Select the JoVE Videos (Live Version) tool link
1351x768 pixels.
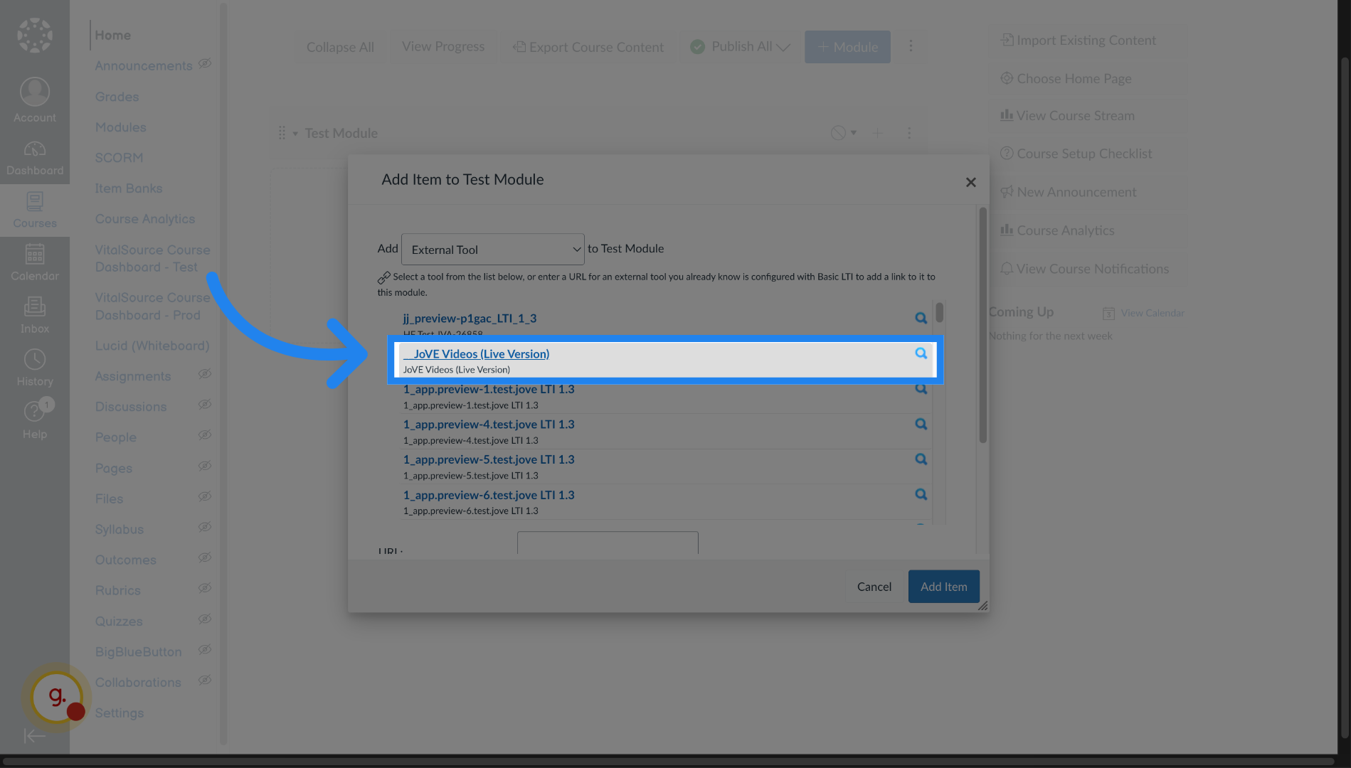pos(476,353)
